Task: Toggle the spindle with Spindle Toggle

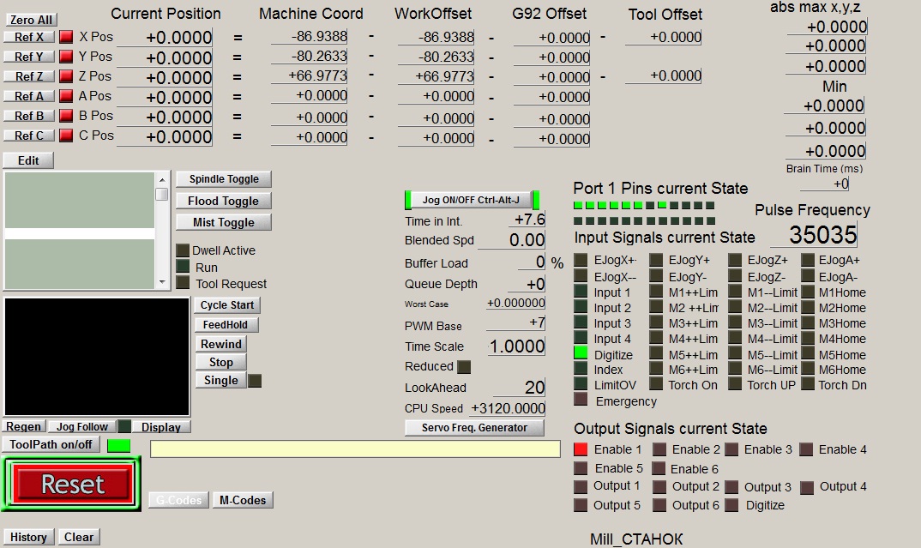Action: [x=223, y=179]
